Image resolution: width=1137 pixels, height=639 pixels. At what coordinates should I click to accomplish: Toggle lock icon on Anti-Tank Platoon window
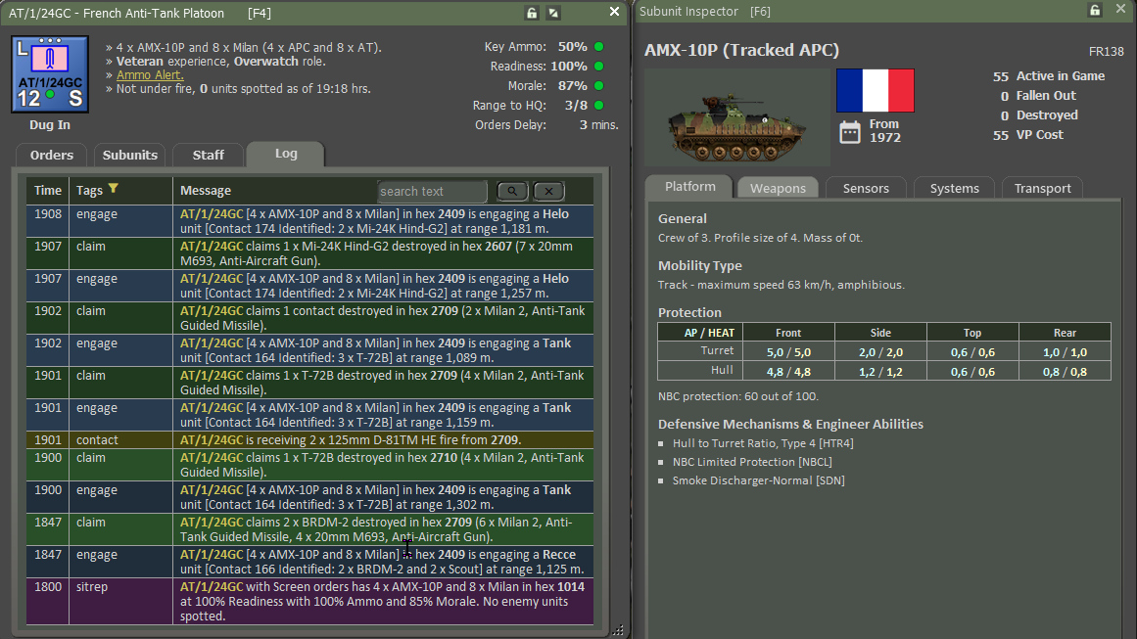click(532, 13)
